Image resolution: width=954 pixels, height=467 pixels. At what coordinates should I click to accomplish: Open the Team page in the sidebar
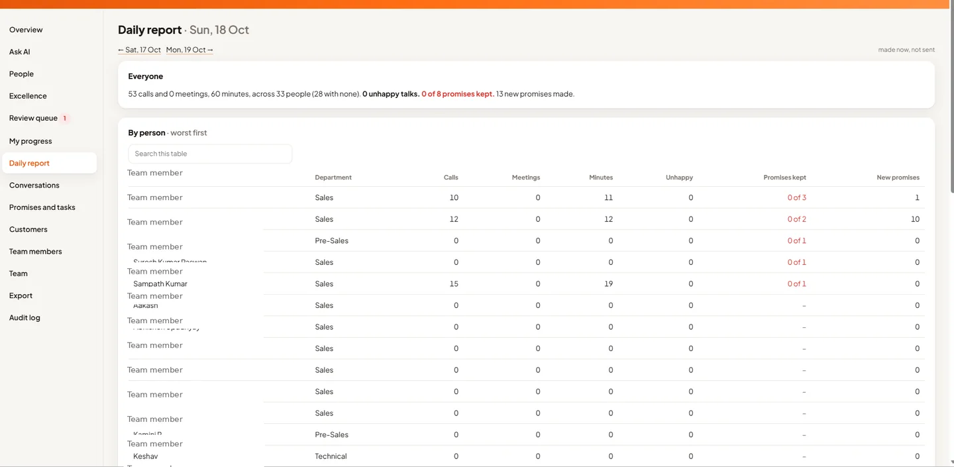[19, 274]
